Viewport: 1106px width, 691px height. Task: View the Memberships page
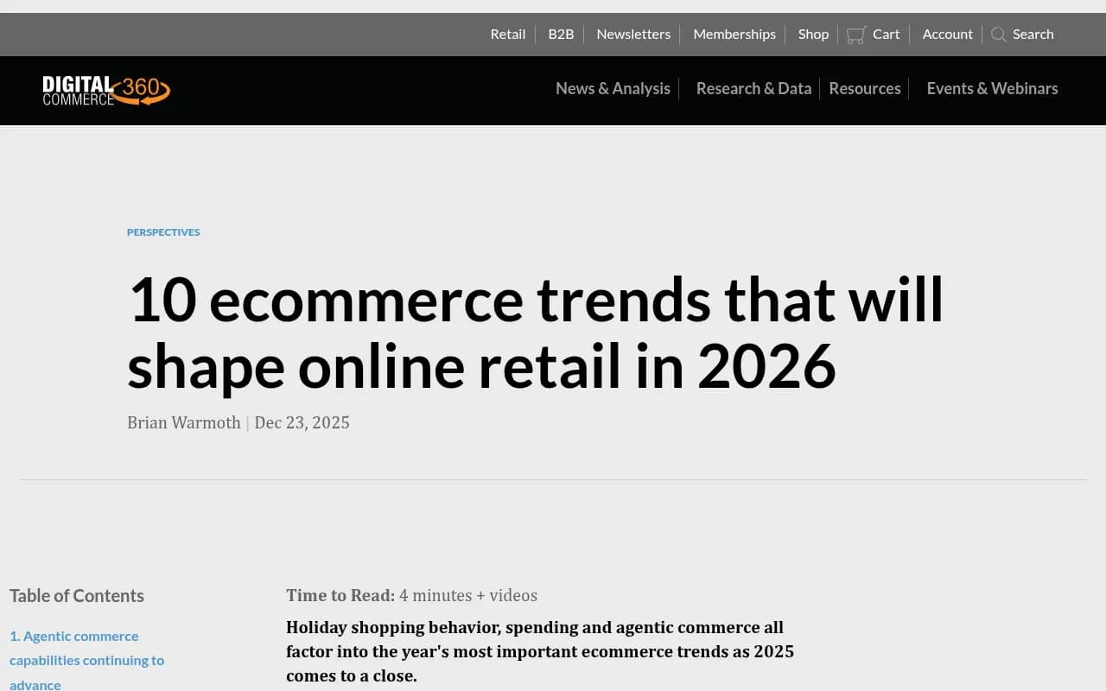click(734, 34)
